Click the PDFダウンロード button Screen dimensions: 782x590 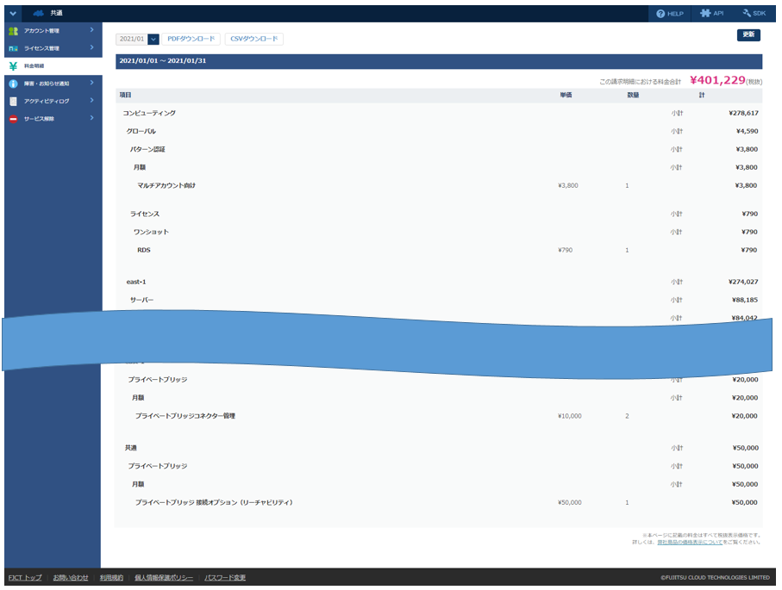[x=192, y=39]
